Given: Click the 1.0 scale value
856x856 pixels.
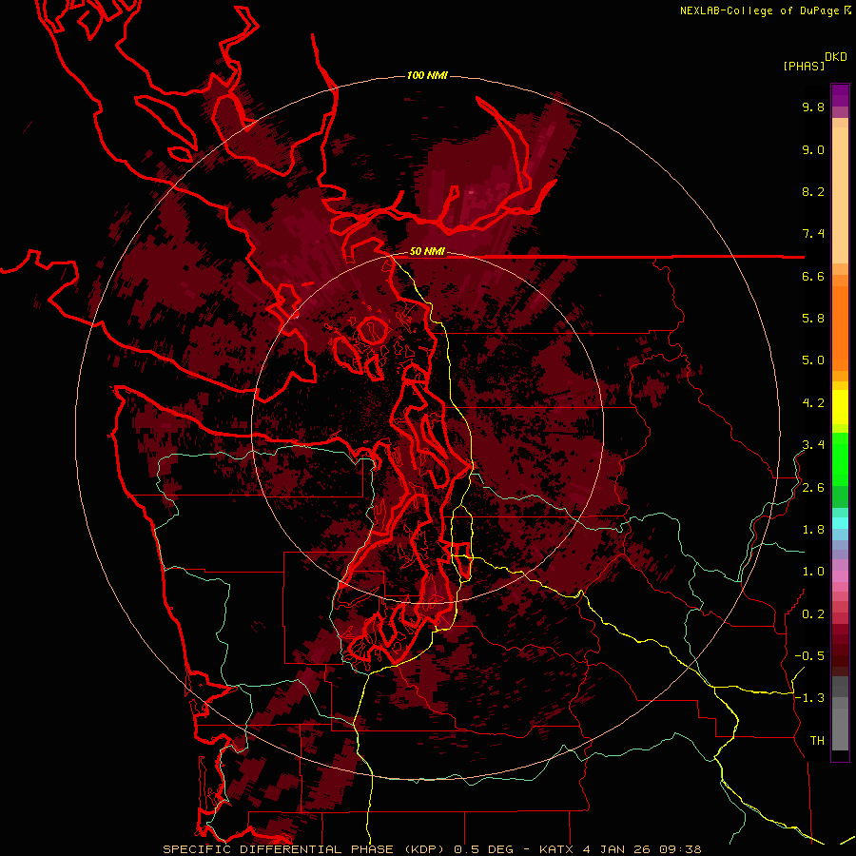Looking at the screenshot, I should [813, 572].
